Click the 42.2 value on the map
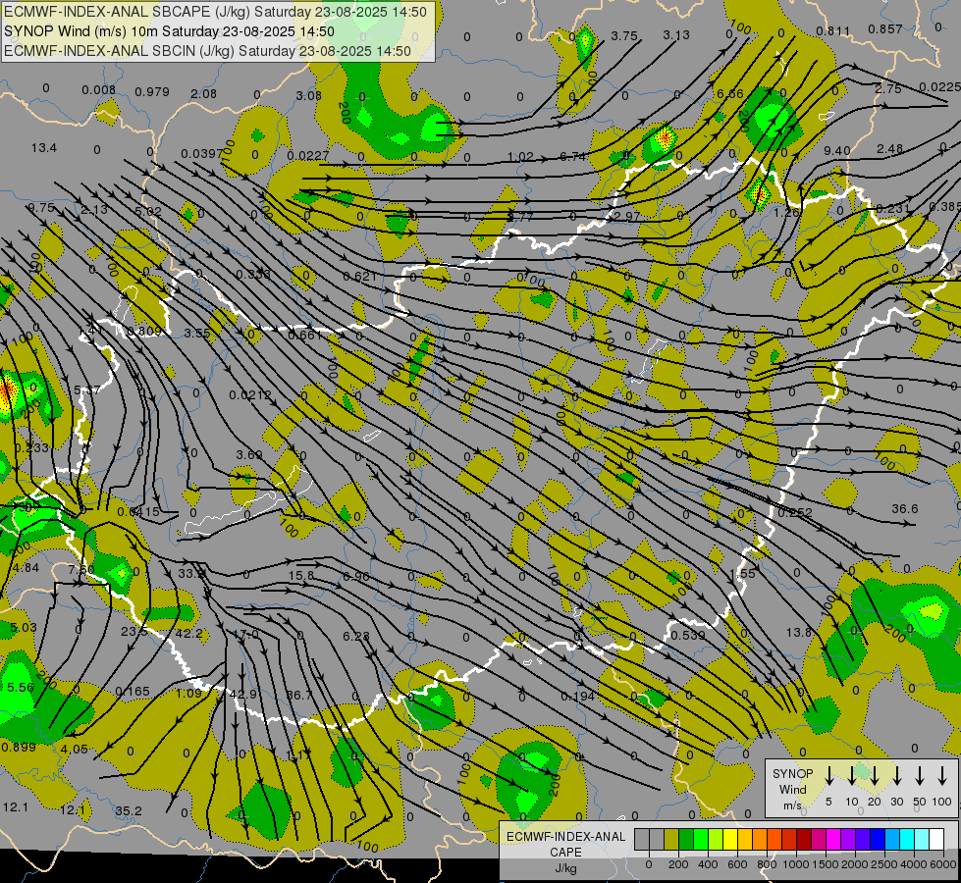This screenshot has width=961, height=883. coord(188,634)
